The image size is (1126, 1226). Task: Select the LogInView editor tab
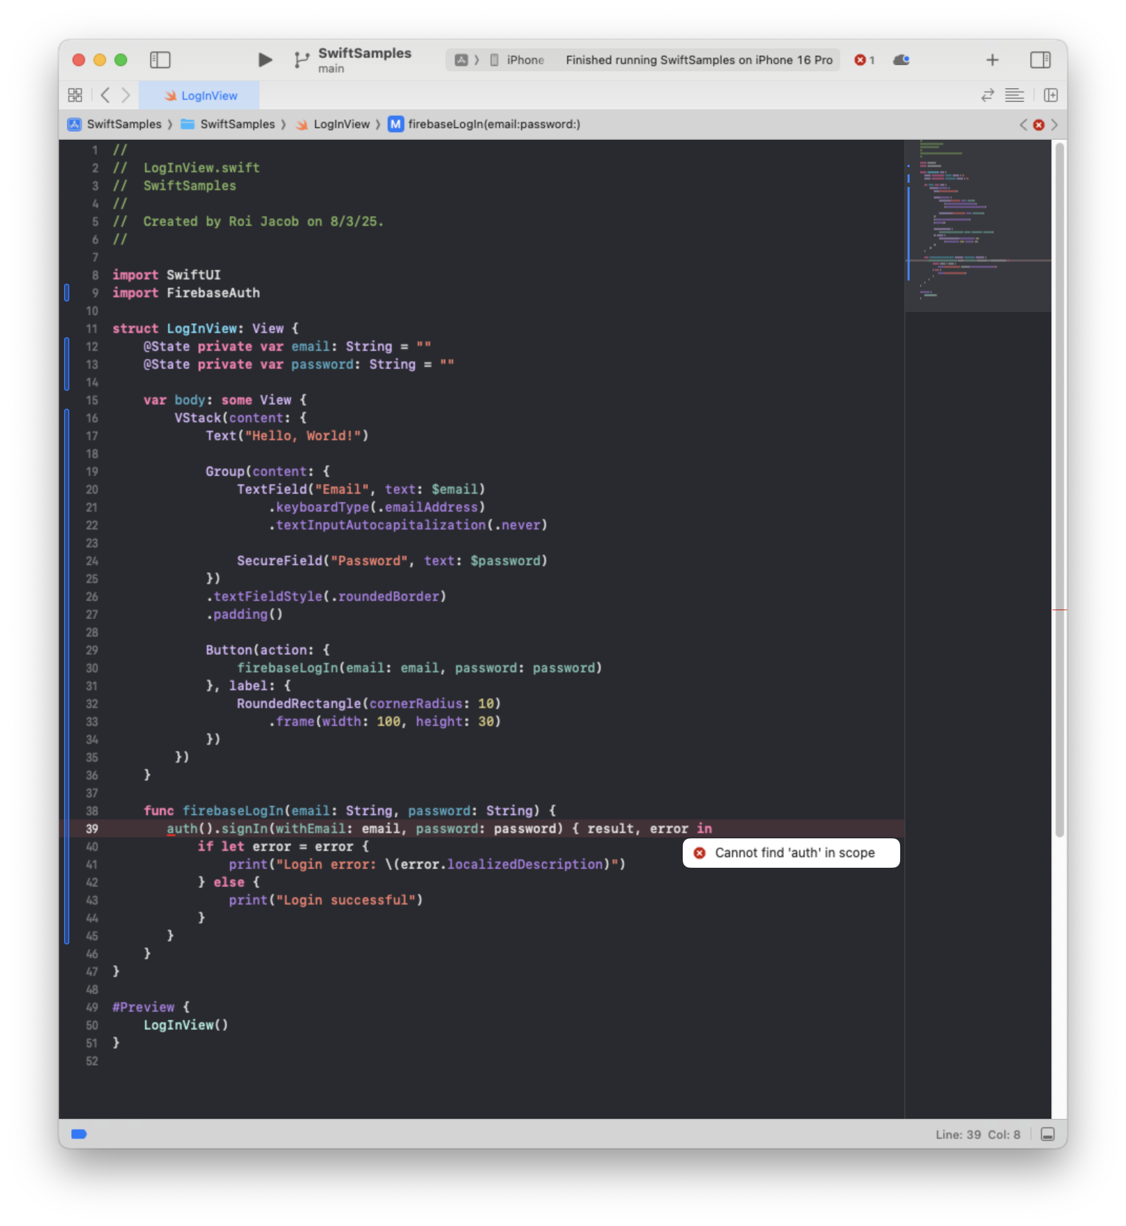tap(199, 96)
